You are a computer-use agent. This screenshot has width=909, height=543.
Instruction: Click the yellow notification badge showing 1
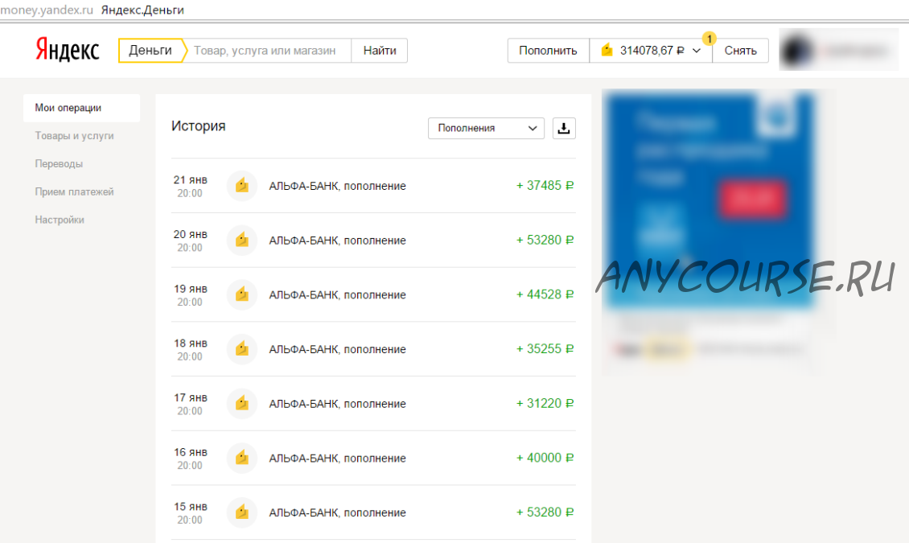pyautogui.click(x=709, y=39)
